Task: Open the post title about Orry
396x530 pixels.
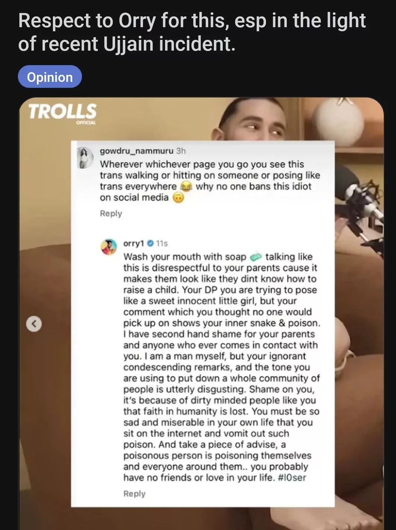Action: click(x=192, y=32)
